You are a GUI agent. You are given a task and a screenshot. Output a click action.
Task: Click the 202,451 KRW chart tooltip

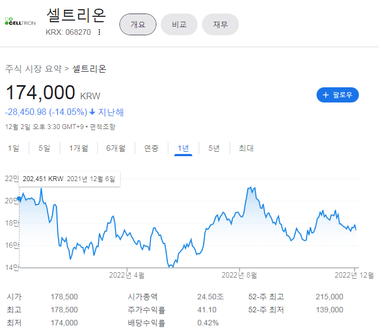(69, 179)
